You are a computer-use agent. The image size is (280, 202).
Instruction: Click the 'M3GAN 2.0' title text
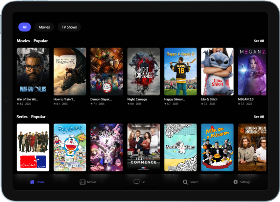[x=245, y=100]
